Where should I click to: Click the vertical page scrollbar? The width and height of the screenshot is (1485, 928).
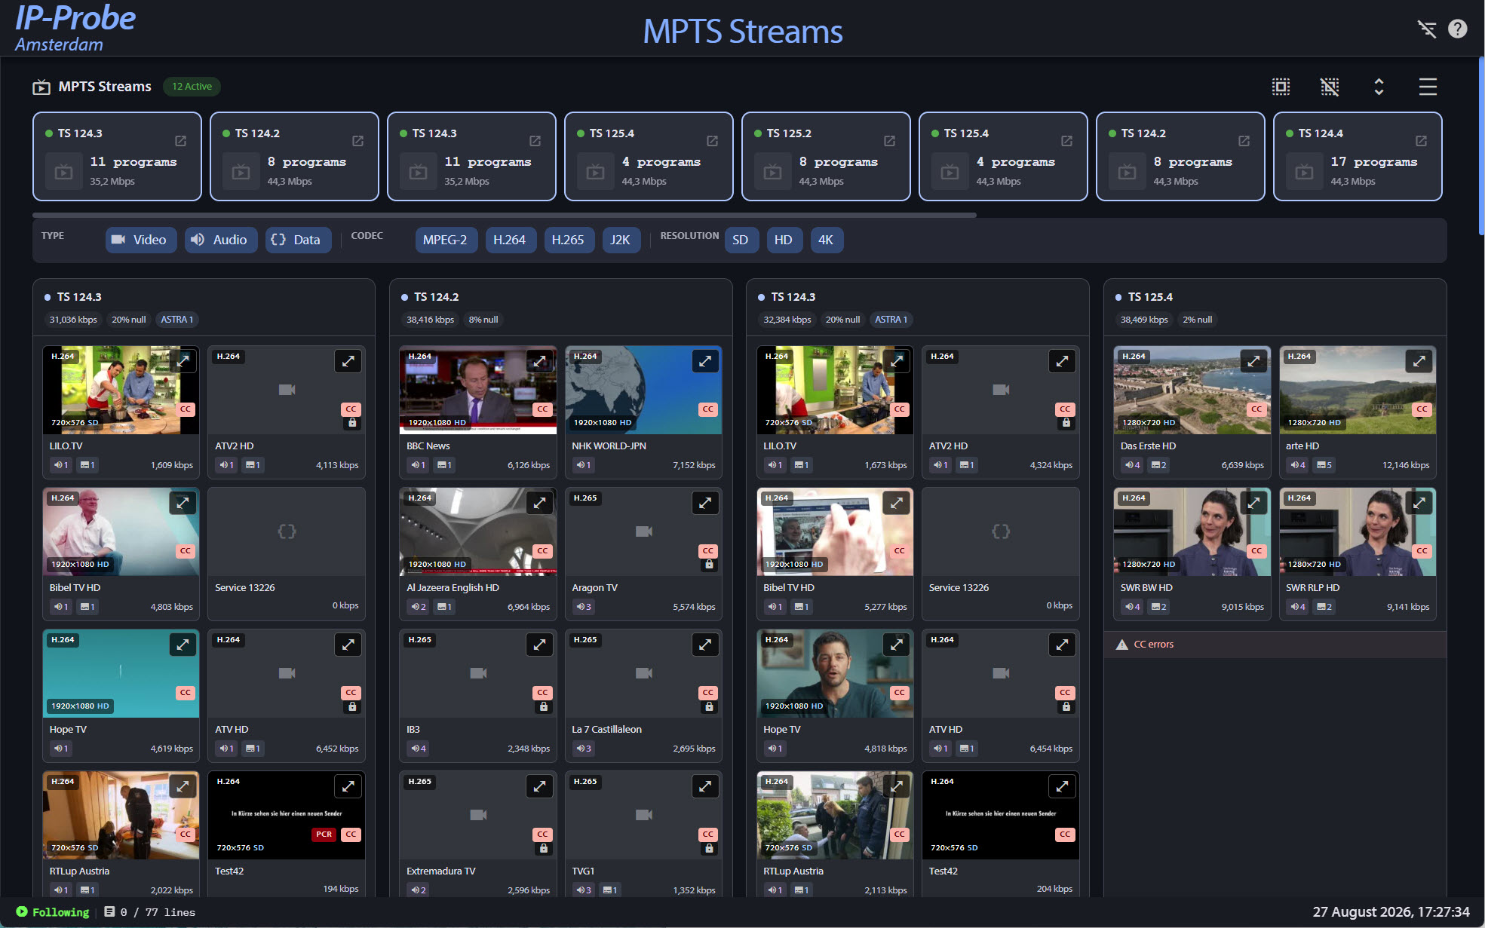pos(1481,147)
